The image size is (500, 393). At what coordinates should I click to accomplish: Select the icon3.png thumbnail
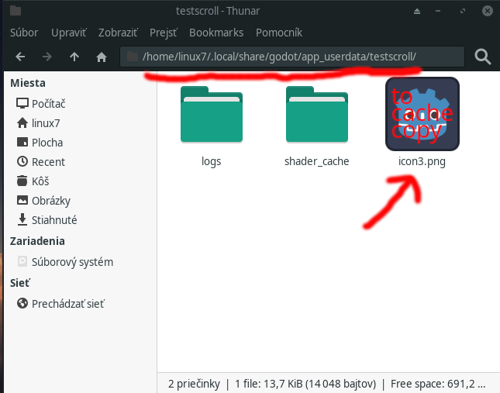[422, 115]
